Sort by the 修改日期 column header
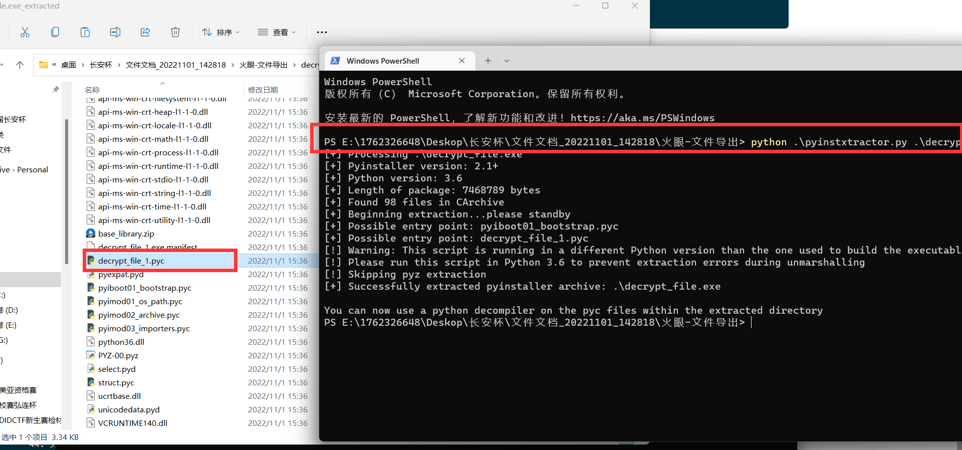The width and height of the screenshot is (962, 450). tap(263, 90)
